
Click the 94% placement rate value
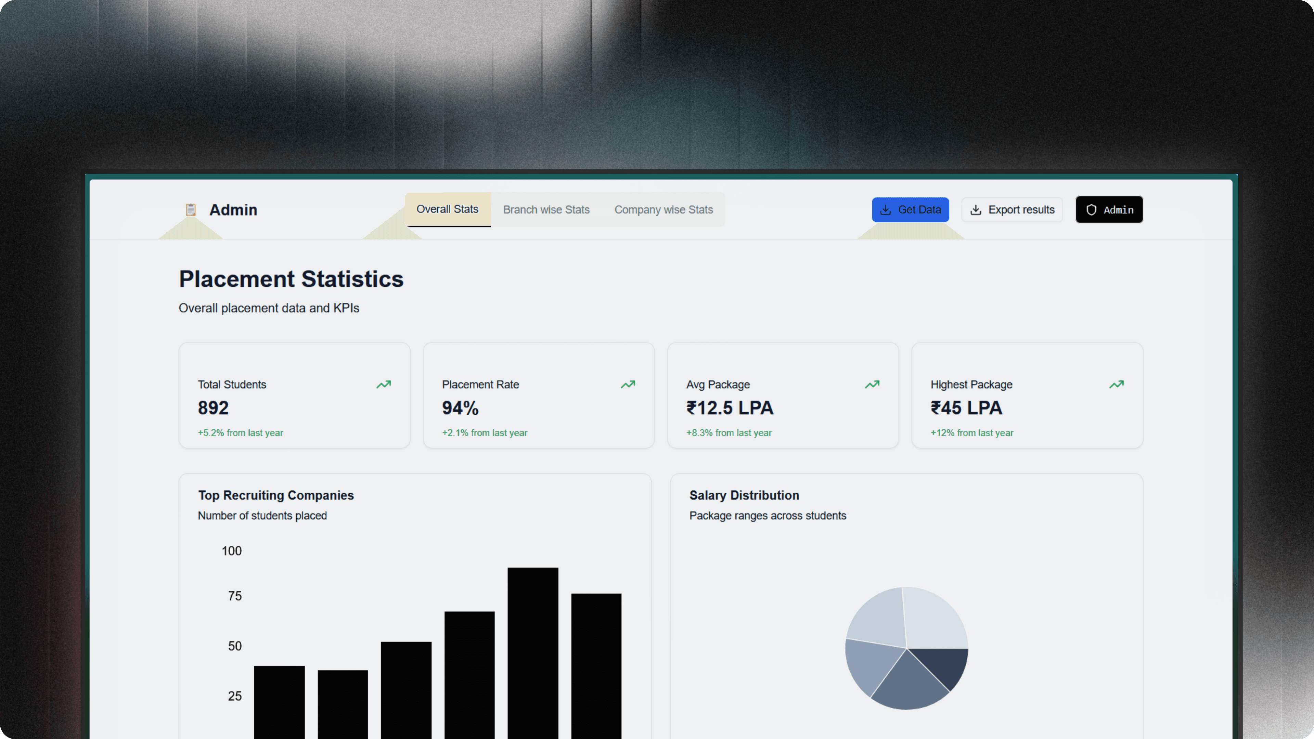tap(460, 407)
